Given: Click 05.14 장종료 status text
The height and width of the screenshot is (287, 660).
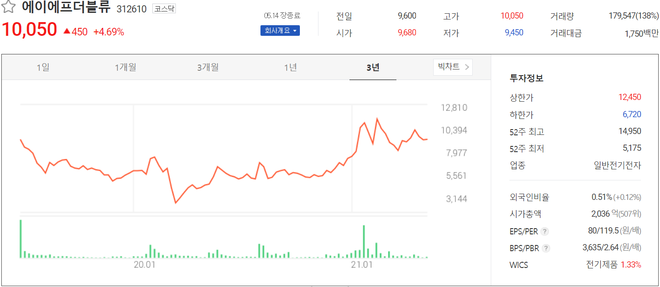Looking at the screenshot, I should pyautogui.click(x=282, y=15).
